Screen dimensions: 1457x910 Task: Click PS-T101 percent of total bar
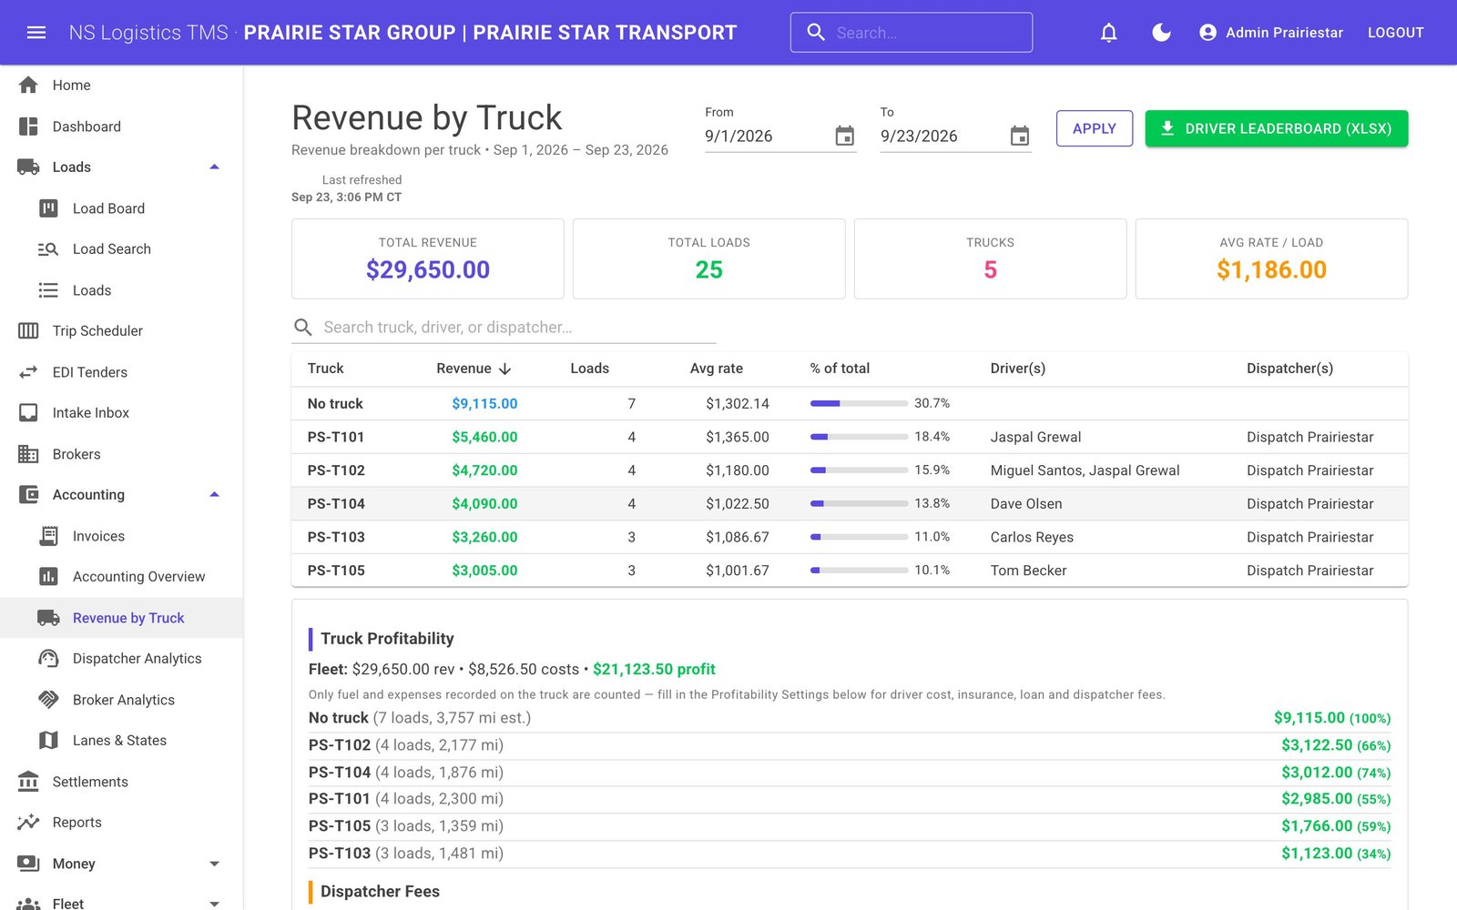859,437
